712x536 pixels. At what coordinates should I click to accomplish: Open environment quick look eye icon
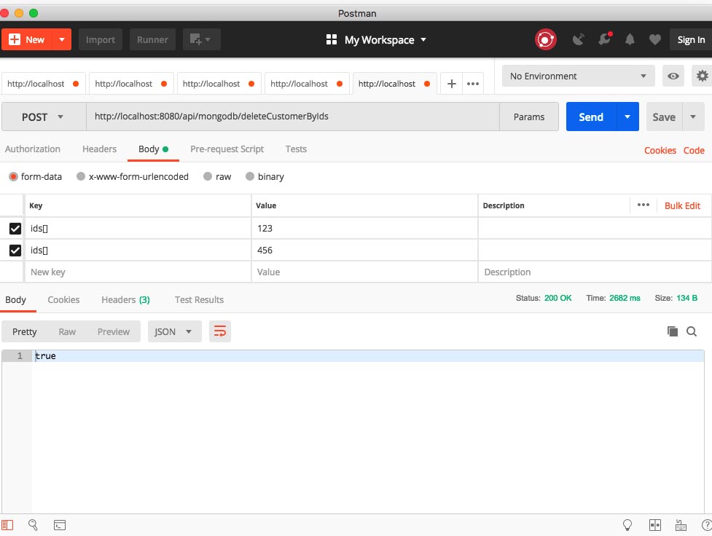(673, 76)
